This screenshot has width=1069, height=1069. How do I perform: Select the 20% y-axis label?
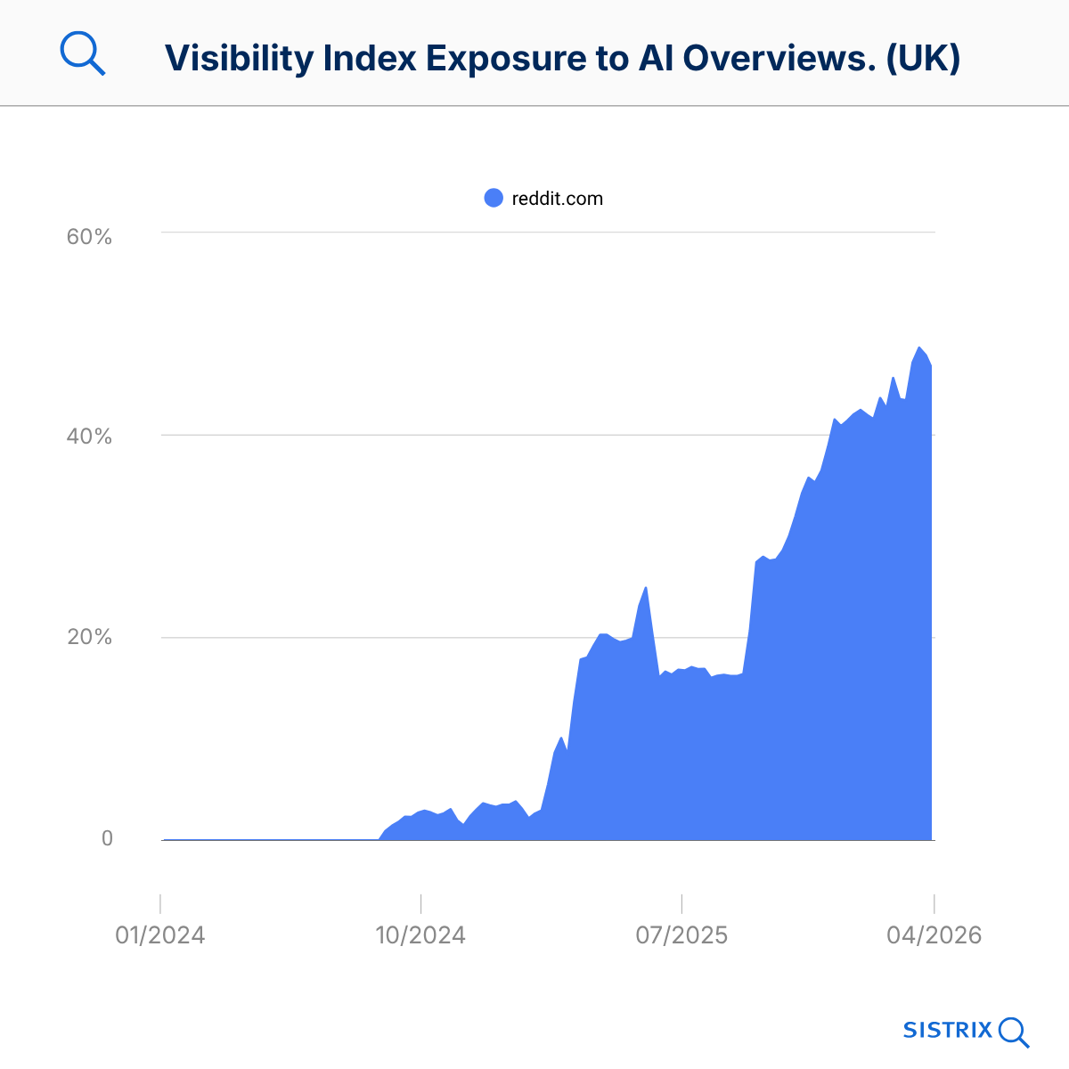coord(89,637)
